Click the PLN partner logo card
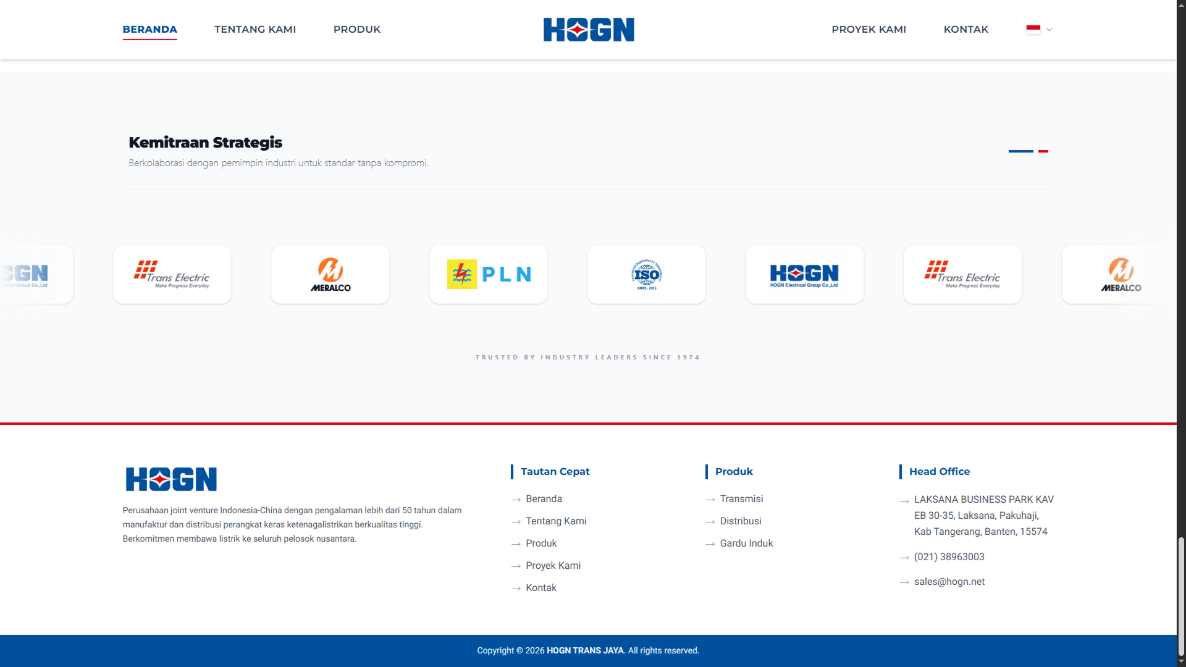 pos(489,274)
